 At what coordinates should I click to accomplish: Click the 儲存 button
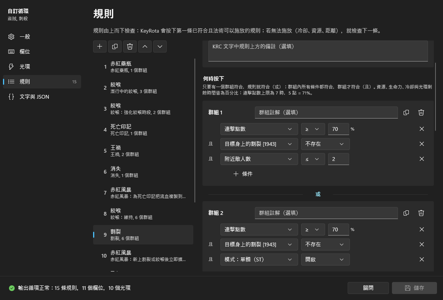414,288
